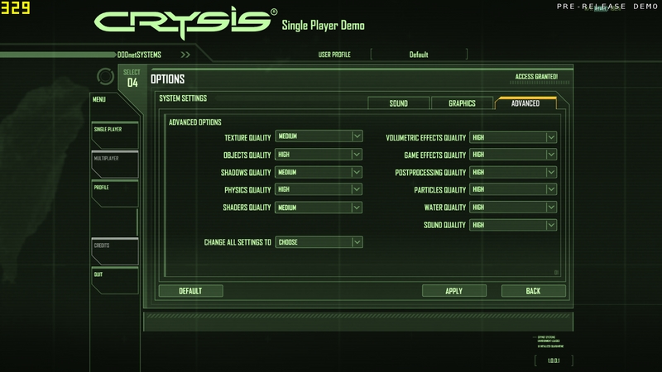The image size is (662, 372).
Task: Click the circular icon left of Select 04
Action: (x=105, y=76)
